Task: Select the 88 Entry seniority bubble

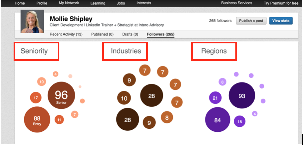Action: point(37,120)
